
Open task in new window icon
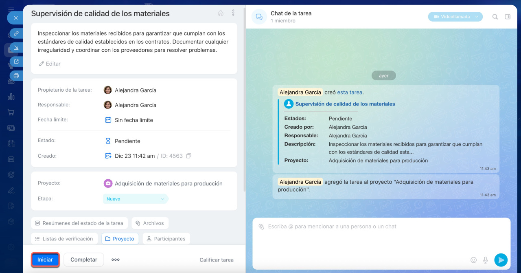[16, 62]
